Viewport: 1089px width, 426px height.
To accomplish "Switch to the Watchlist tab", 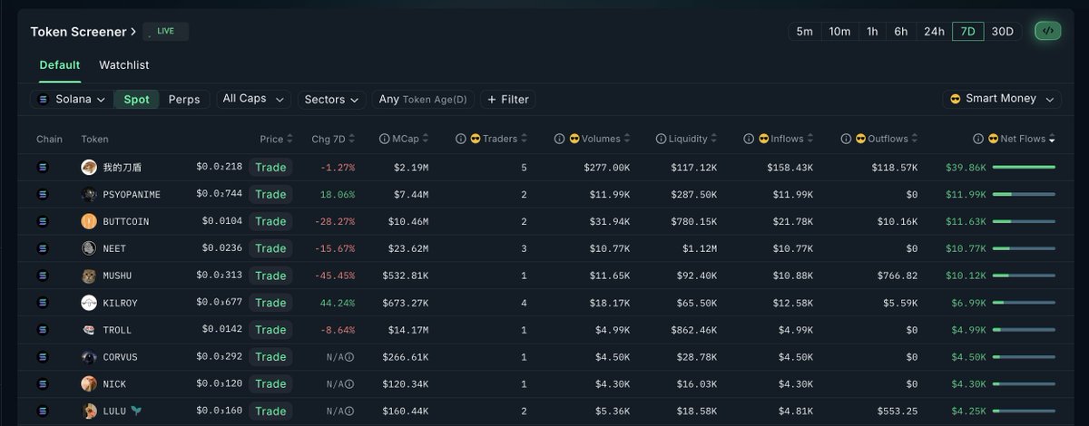I will point(124,65).
